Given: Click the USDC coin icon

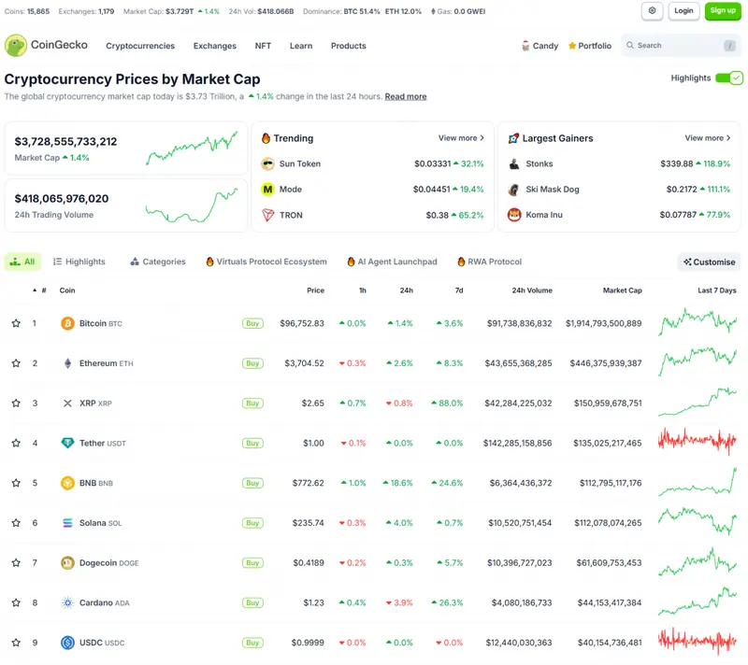Looking at the screenshot, I should pyautogui.click(x=67, y=643).
